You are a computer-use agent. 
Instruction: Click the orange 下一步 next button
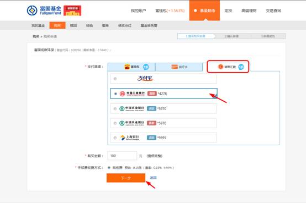(x=126, y=178)
